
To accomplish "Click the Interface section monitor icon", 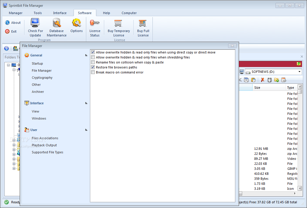I will click(26, 103).
